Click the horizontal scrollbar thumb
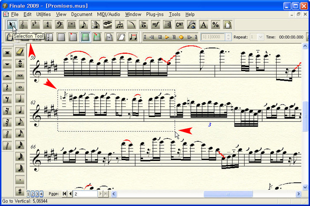Screen dimensions: 310x206 pyautogui.click(x=228, y=194)
